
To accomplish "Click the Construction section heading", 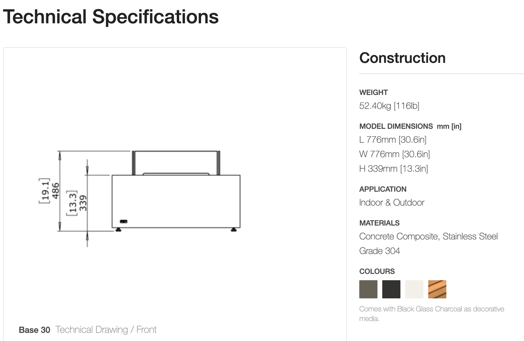I will pyautogui.click(x=402, y=58).
